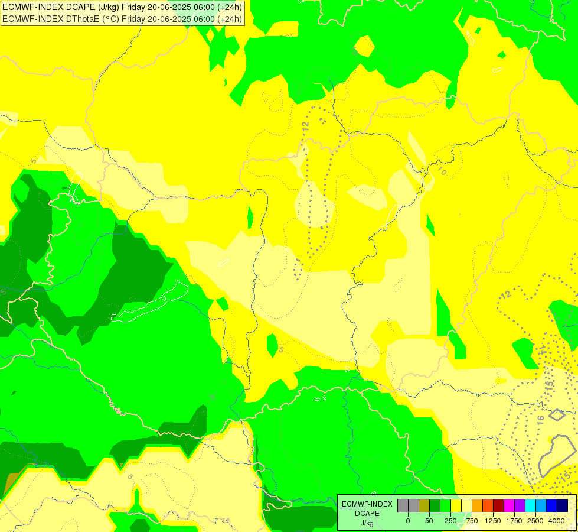Click the ECMWF-INDEX DThetaE title line
The height and width of the screenshot is (532, 578).
click(x=122, y=19)
